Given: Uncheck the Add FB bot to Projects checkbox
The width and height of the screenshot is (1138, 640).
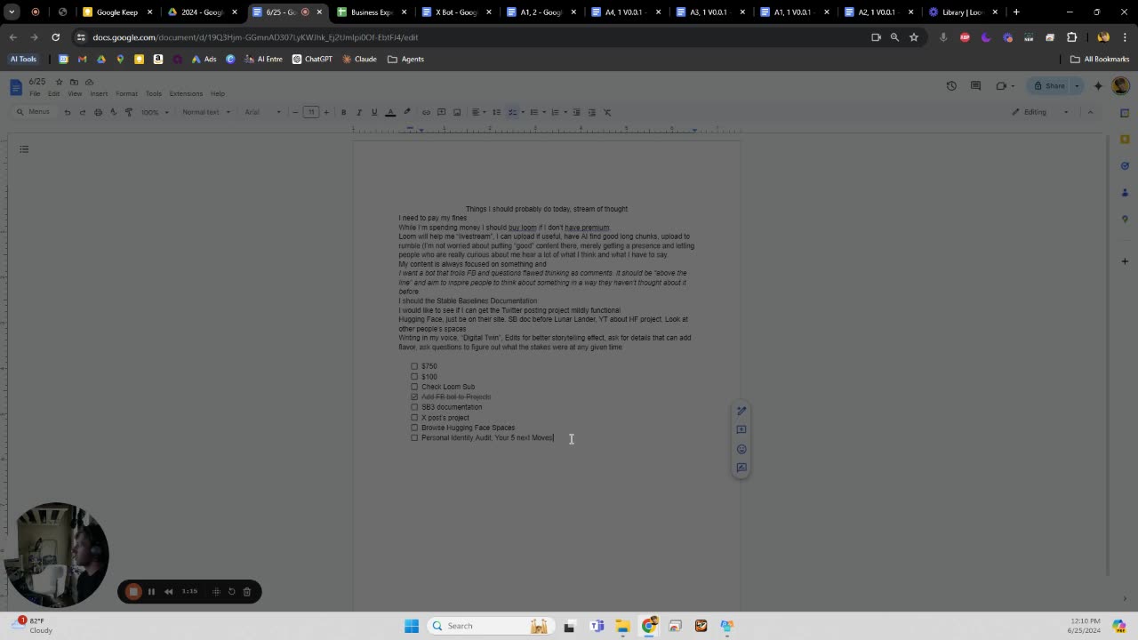Looking at the screenshot, I should tap(414, 397).
